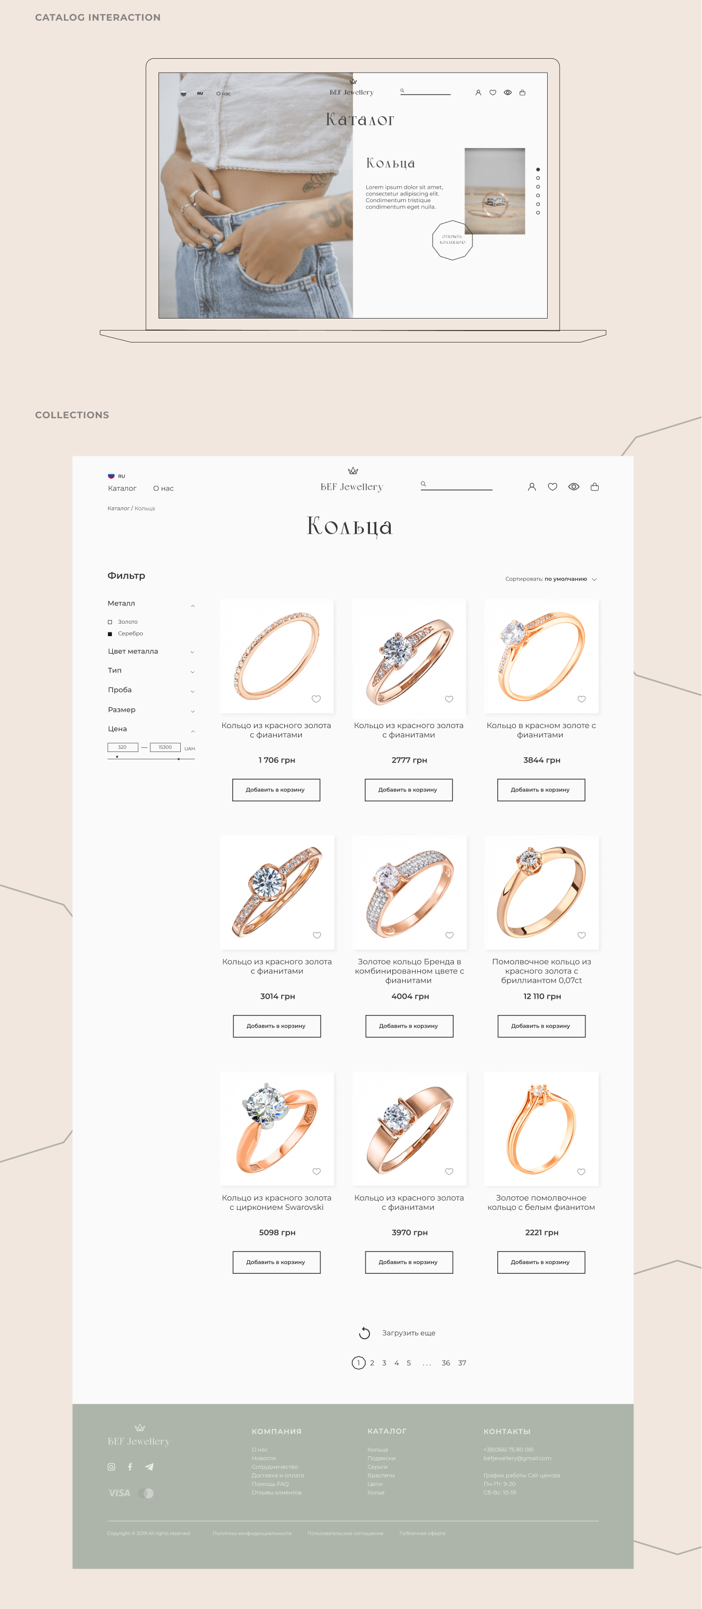Open the Каталог menu item
Image resolution: width=702 pixels, height=1609 pixels.
pos(122,489)
